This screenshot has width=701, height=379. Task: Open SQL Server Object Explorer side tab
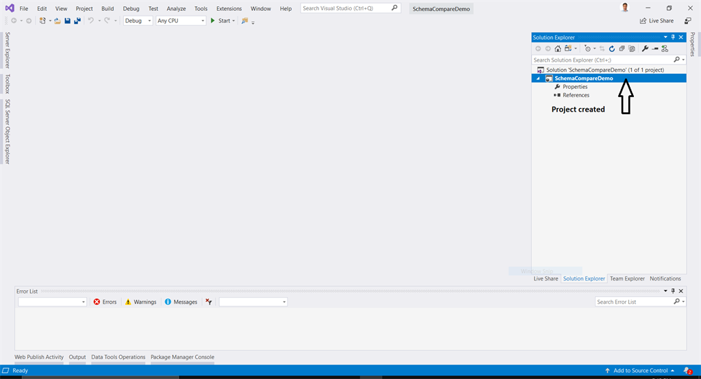(7, 131)
